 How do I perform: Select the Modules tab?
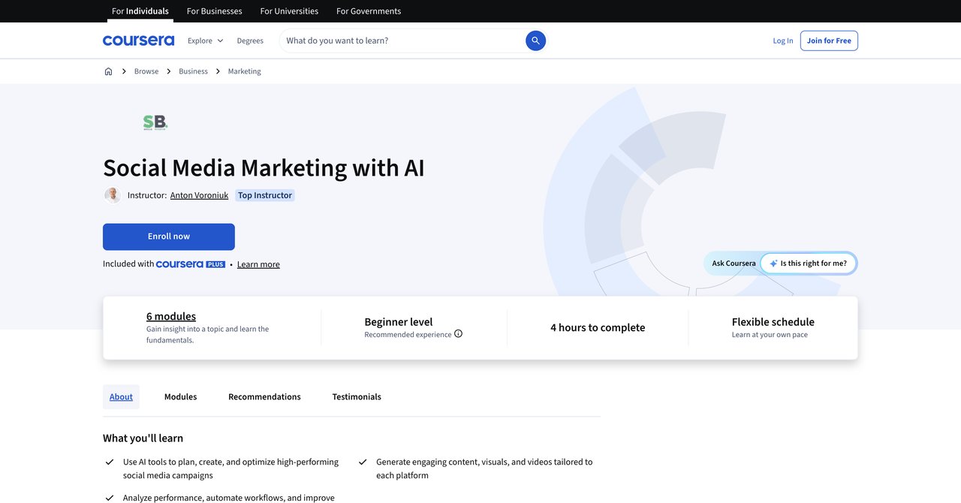[180, 396]
